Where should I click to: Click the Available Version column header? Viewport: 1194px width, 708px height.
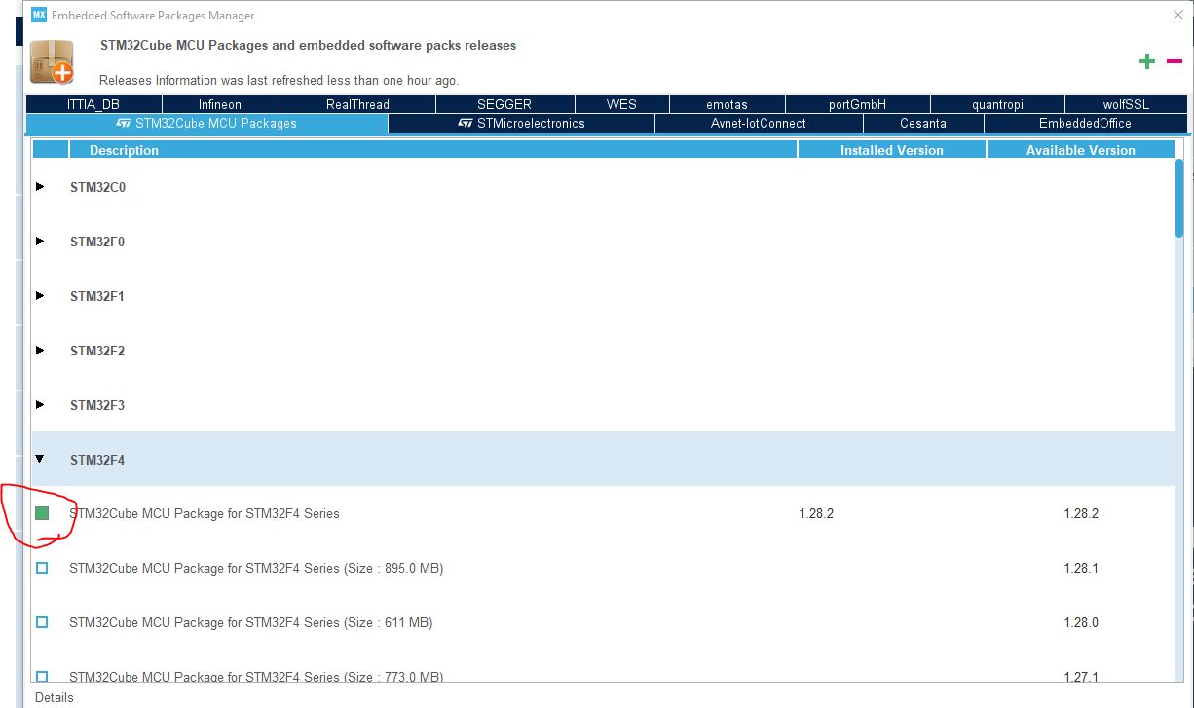coord(1080,150)
